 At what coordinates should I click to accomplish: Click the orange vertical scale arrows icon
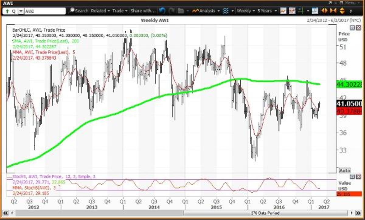click(x=342, y=11)
